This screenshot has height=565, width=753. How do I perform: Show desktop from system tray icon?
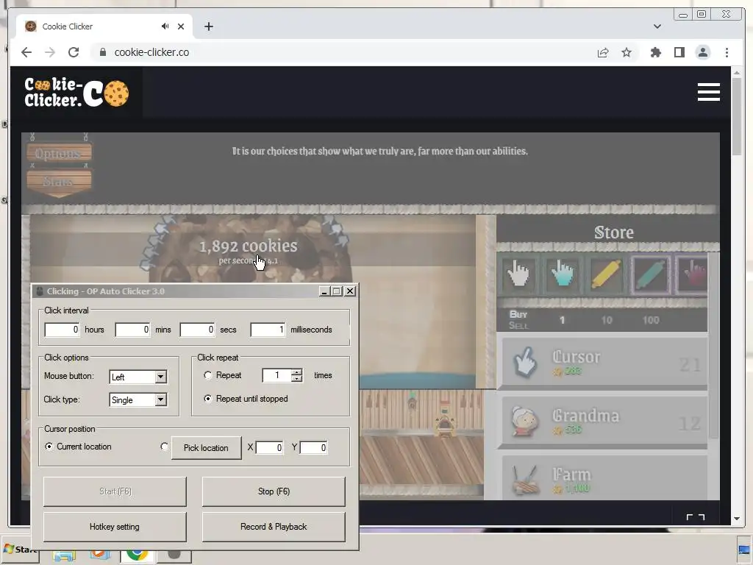(743, 550)
